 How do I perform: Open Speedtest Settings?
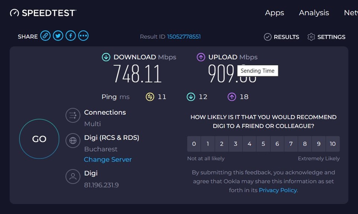pyautogui.click(x=326, y=37)
